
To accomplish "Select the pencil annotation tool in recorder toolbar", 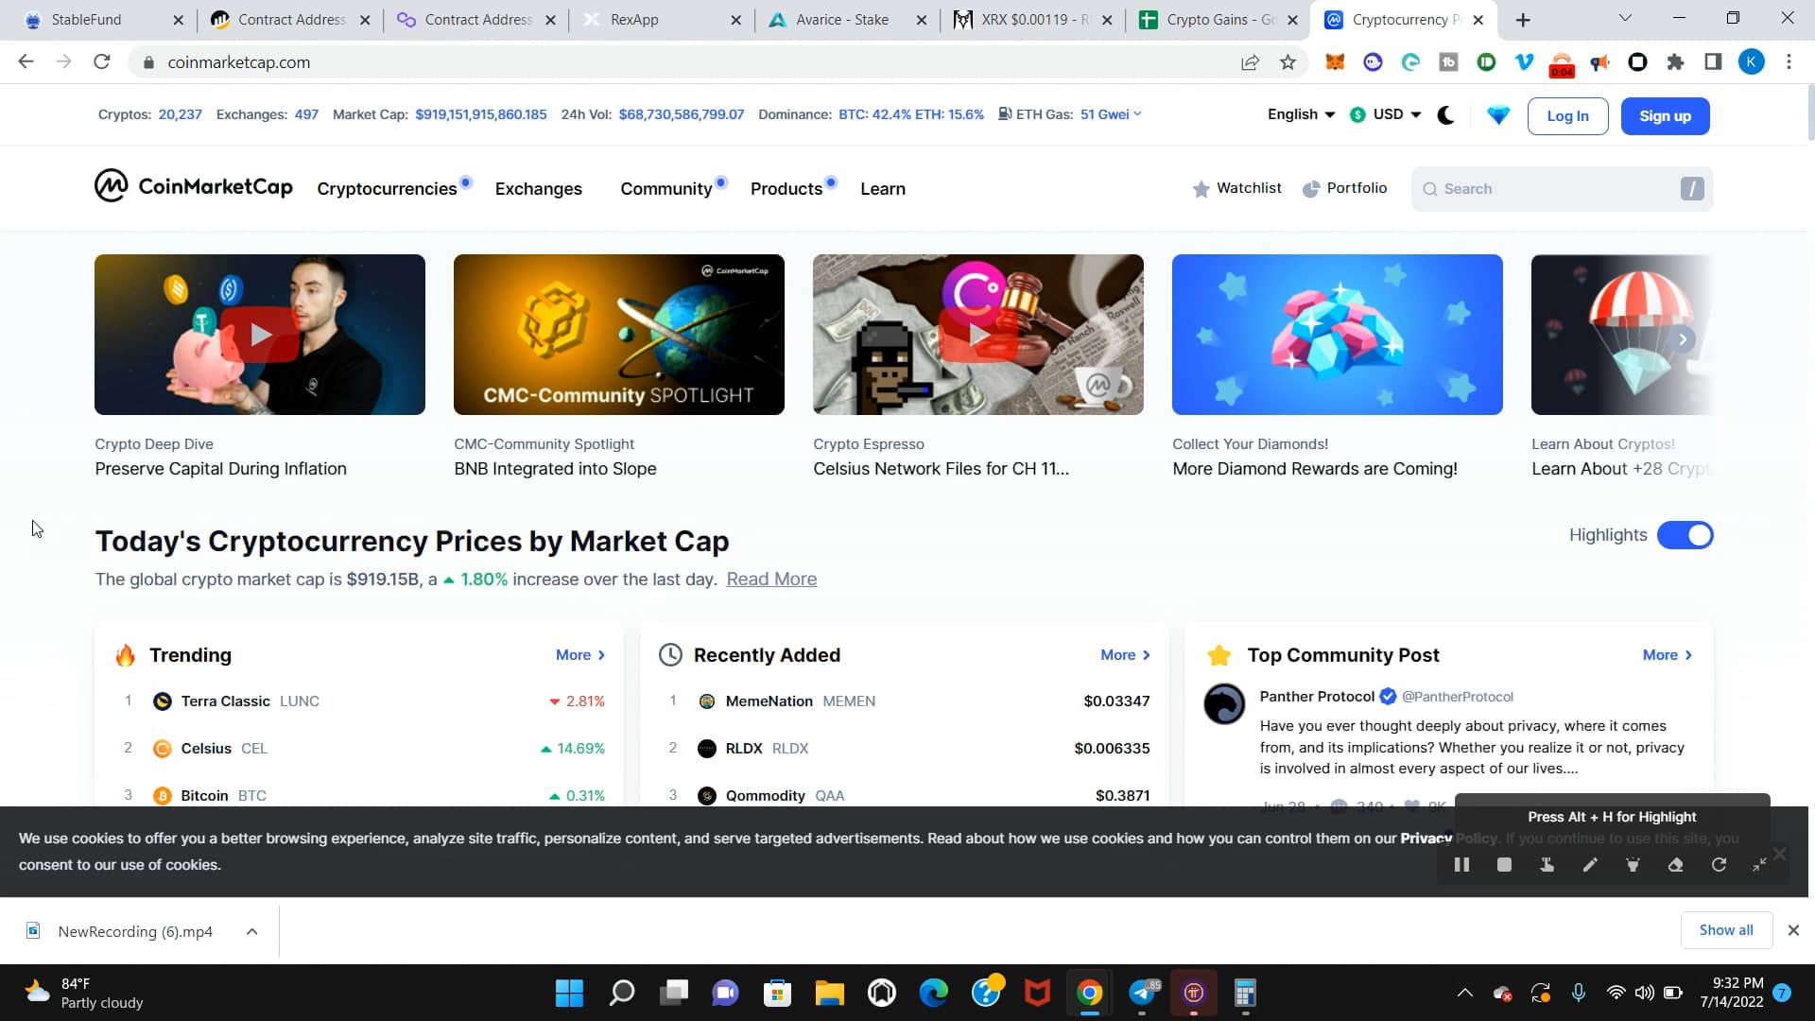I will pos(1590,864).
